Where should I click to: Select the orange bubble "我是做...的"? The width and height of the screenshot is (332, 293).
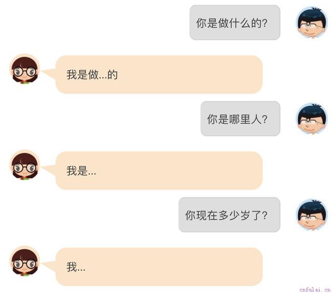(159, 75)
